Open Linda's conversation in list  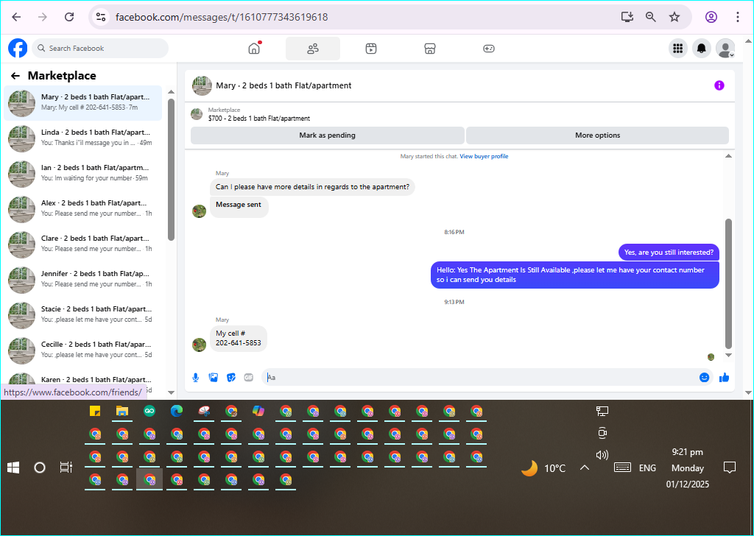click(83, 138)
